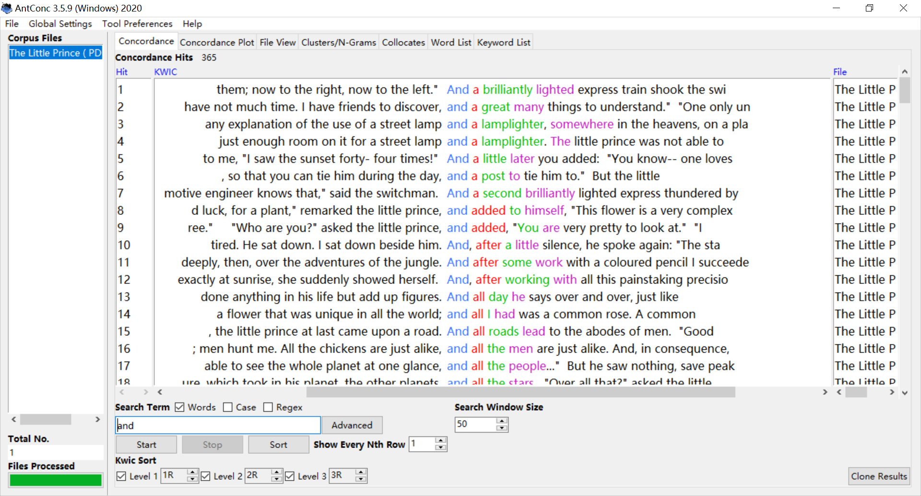Switch to the Concordance Plot tab
921x496 pixels.
217,42
